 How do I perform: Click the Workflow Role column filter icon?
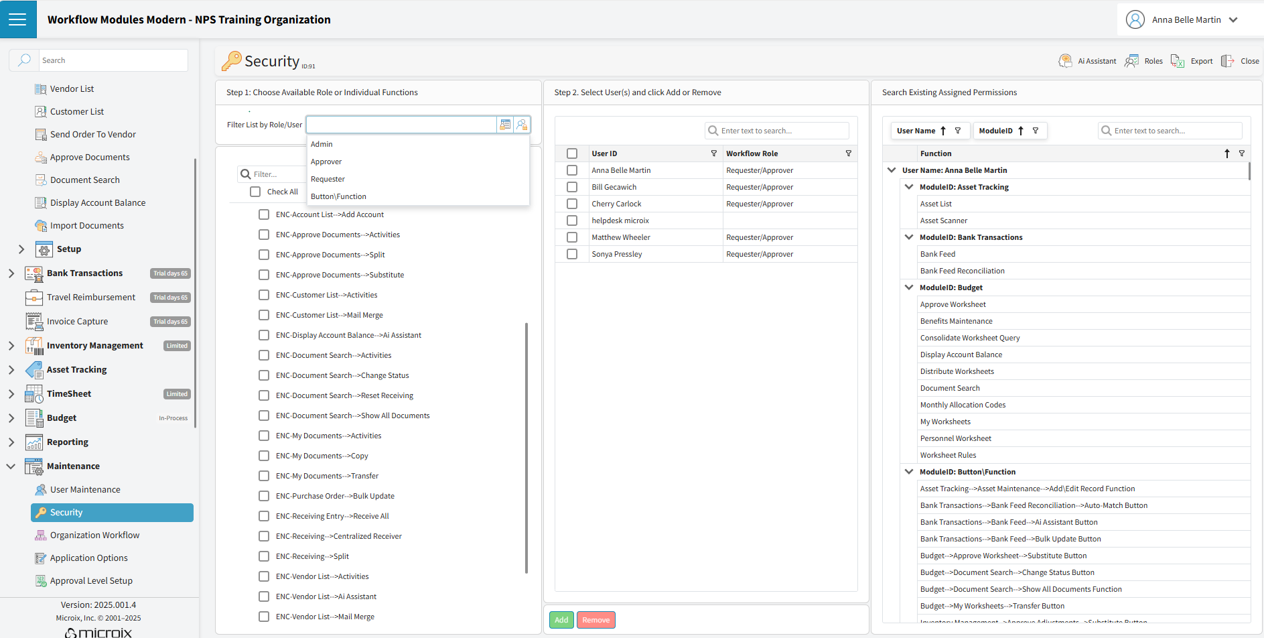click(848, 153)
